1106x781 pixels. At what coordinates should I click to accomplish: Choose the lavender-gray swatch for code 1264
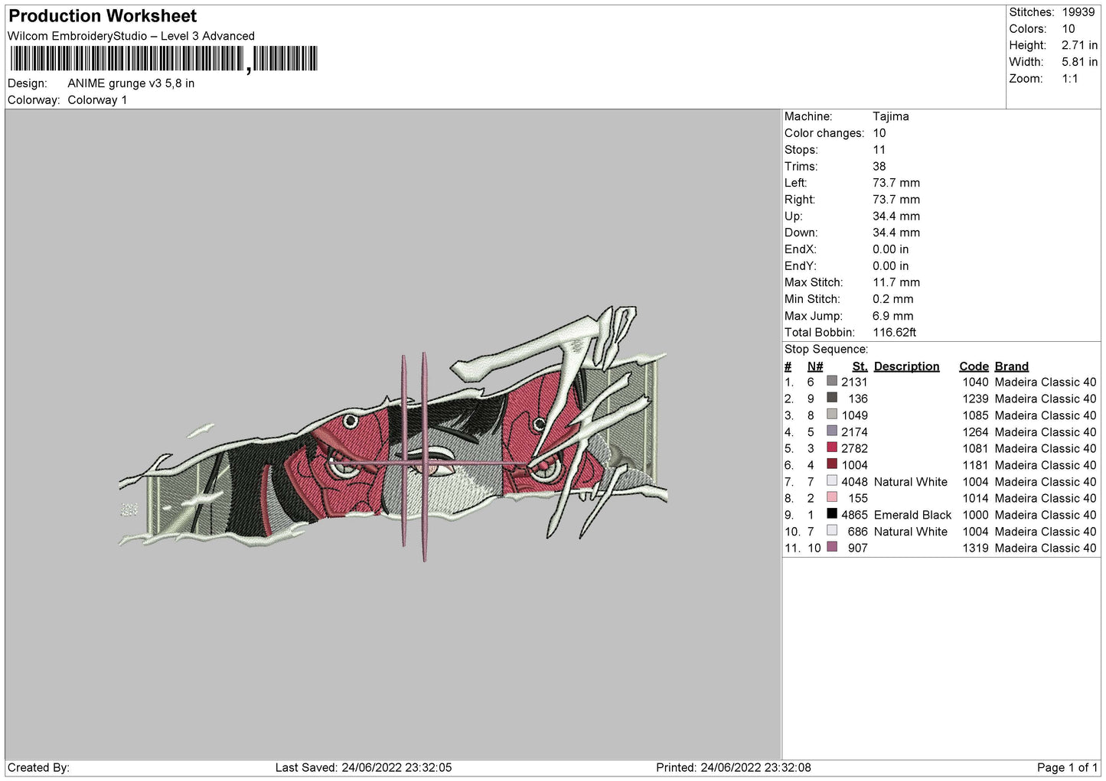[831, 431]
